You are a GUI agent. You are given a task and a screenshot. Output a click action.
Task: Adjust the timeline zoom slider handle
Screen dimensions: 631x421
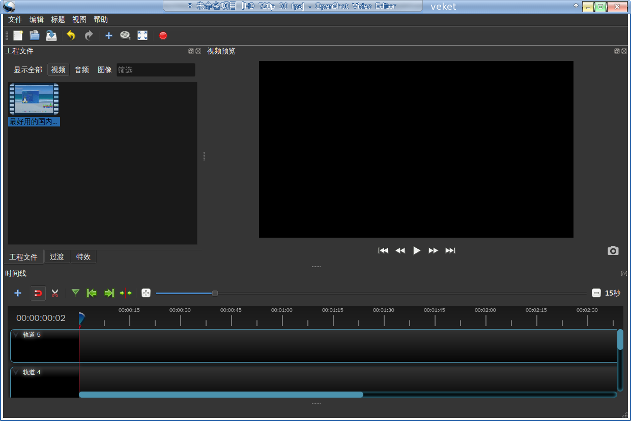point(215,293)
